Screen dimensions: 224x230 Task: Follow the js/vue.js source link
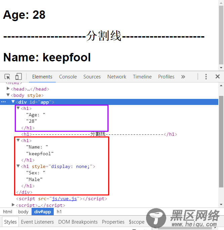click(x=64, y=198)
